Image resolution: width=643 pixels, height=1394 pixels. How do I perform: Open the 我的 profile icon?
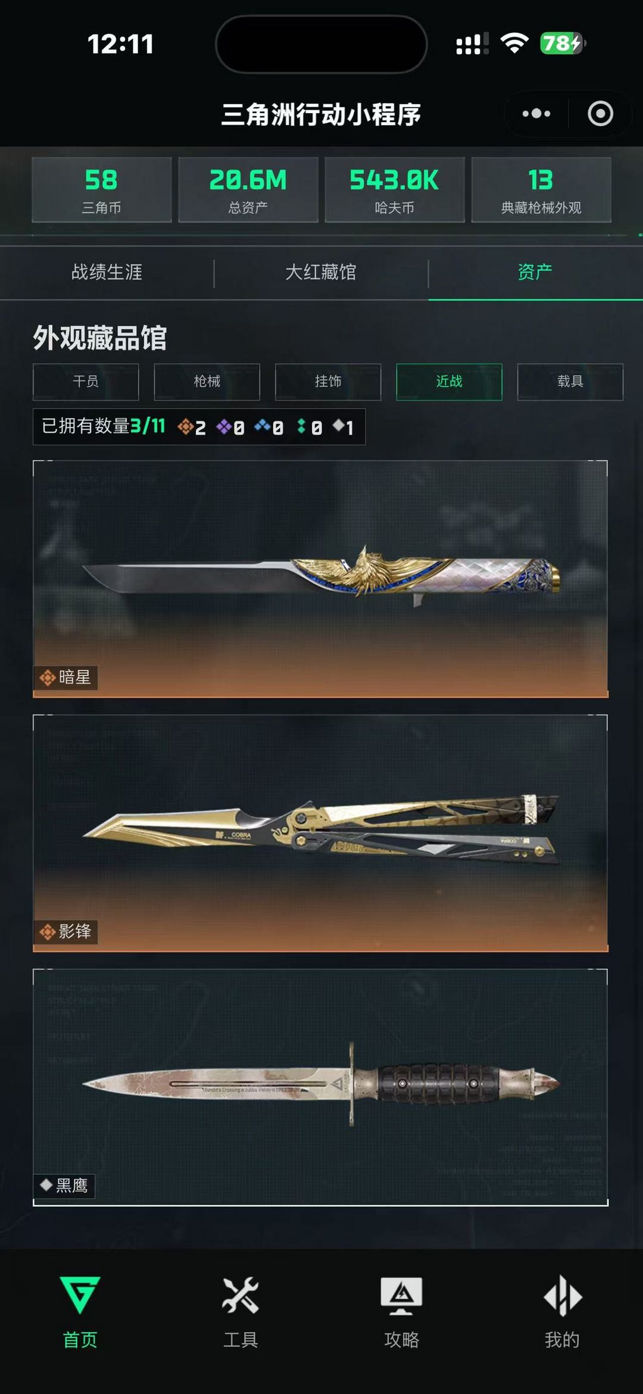click(563, 1295)
